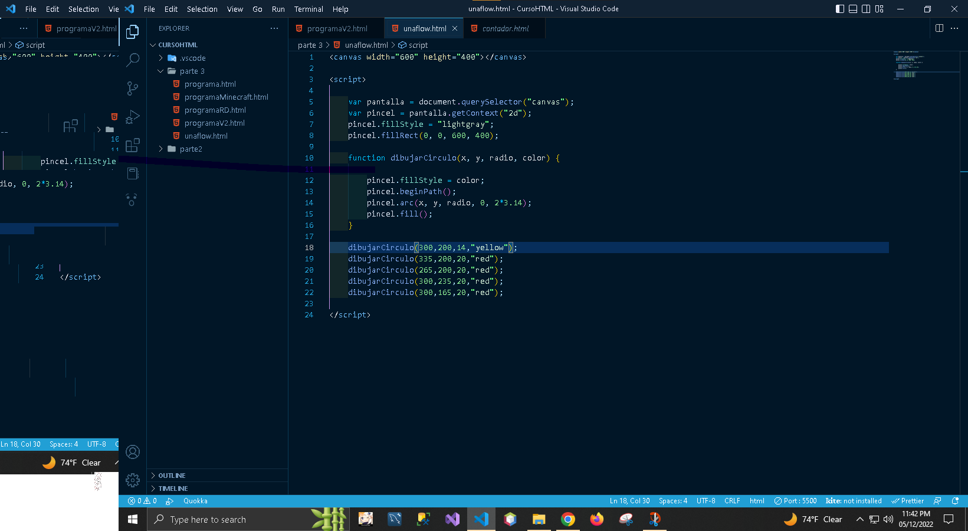Switch to the programaV2.html editor tab

click(x=336, y=28)
